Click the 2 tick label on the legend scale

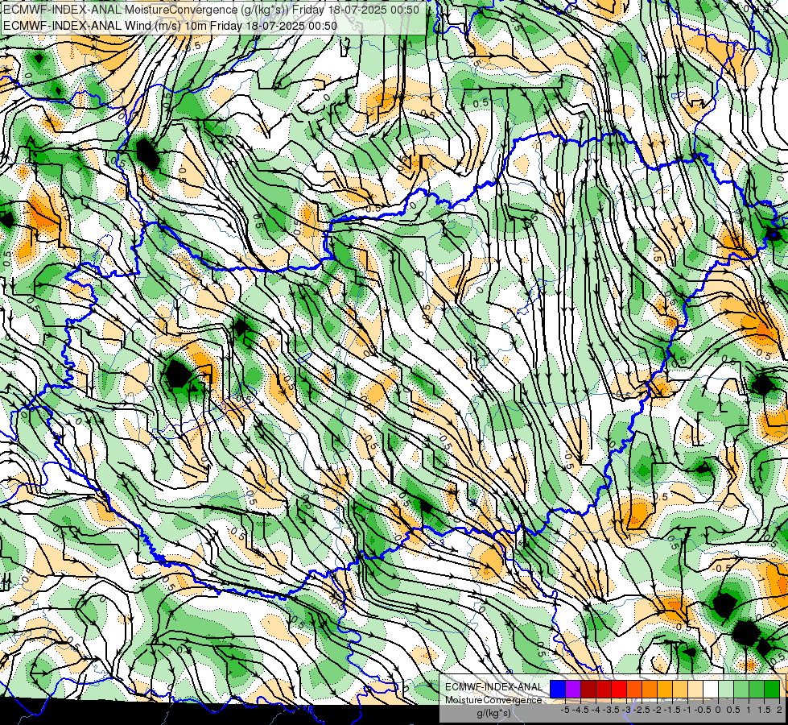(x=779, y=710)
